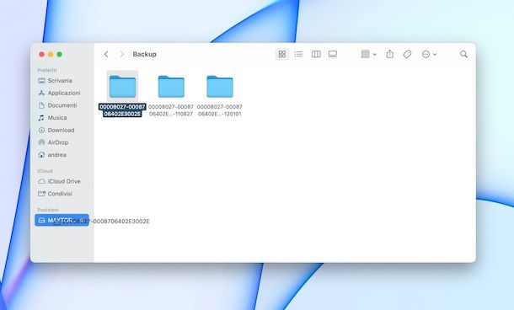Switch to icon grid view
This screenshot has height=310, width=514.
(x=282, y=54)
